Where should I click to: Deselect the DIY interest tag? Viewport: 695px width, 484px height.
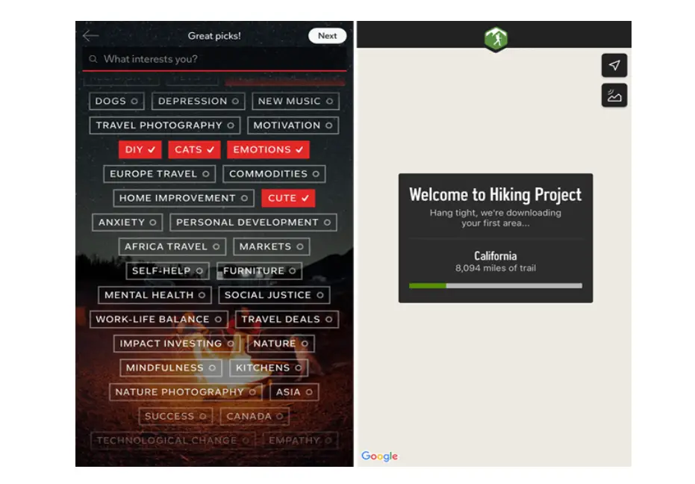140,149
